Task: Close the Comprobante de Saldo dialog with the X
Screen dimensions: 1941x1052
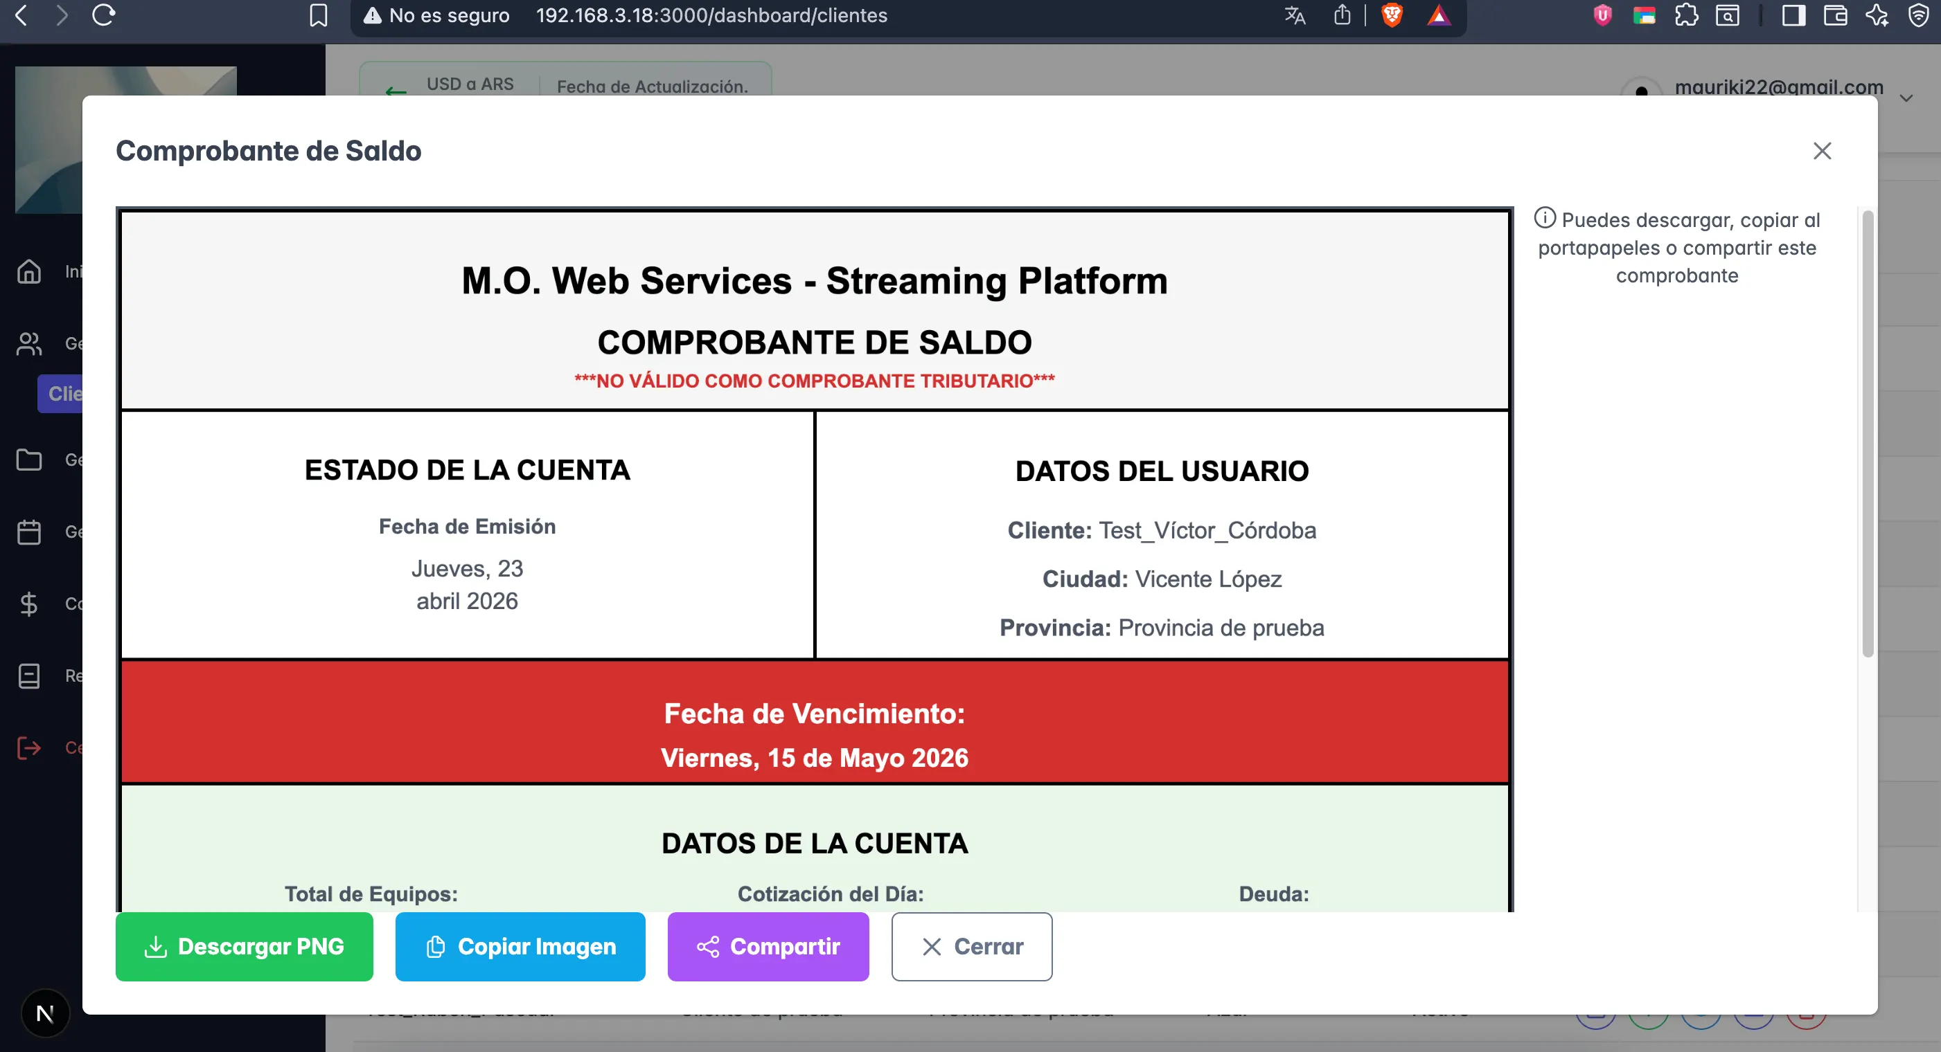Action: pyautogui.click(x=1821, y=151)
